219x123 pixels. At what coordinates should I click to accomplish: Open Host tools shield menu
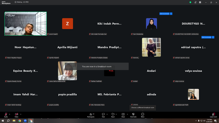(x=133, y=115)
